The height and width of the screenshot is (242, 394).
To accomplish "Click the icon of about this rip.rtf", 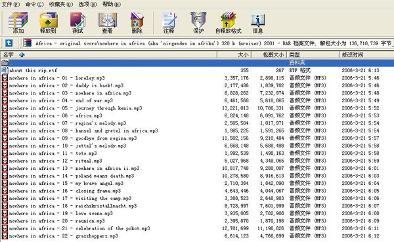I will coord(5,70).
